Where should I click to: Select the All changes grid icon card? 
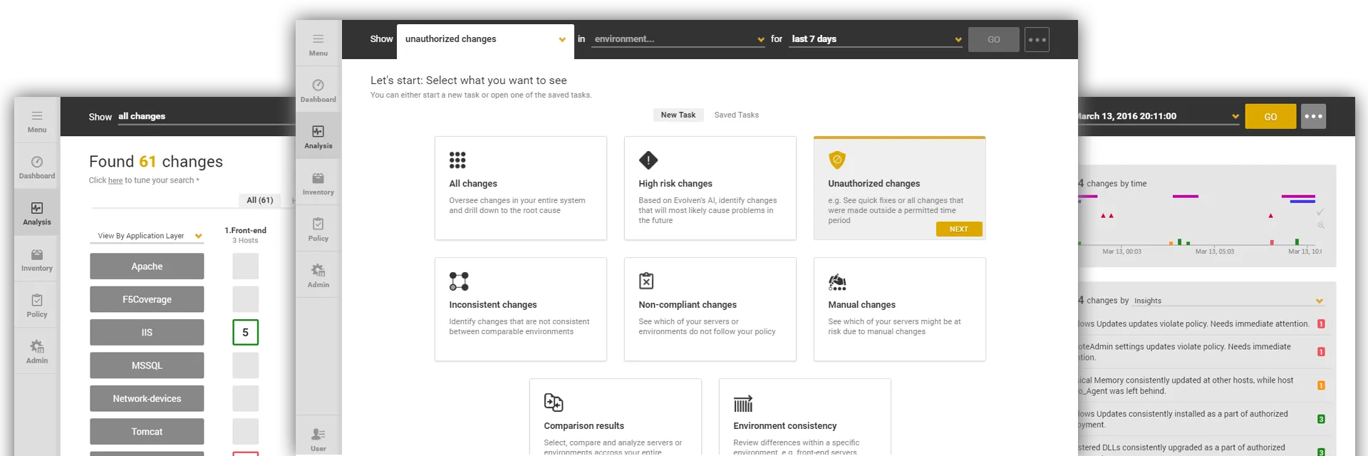(x=457, y=160)
